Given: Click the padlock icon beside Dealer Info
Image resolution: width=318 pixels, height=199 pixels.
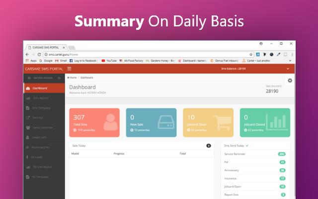Looking at the screenshot, I should point(28,137).
